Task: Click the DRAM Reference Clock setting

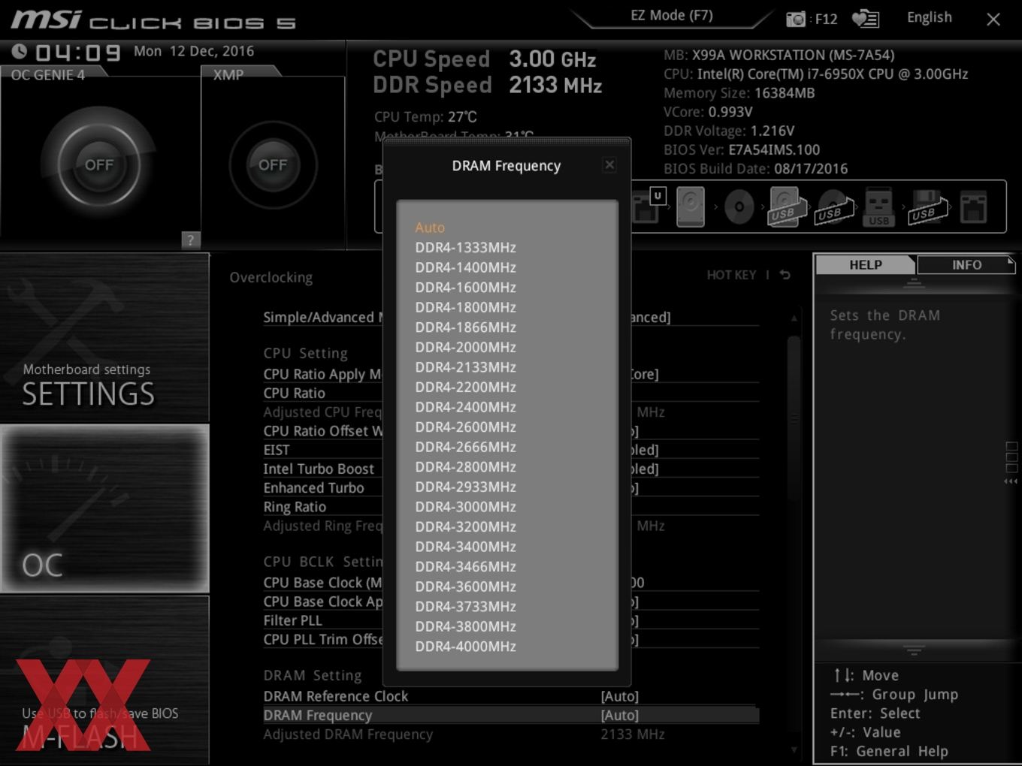Action: point(511,696)
